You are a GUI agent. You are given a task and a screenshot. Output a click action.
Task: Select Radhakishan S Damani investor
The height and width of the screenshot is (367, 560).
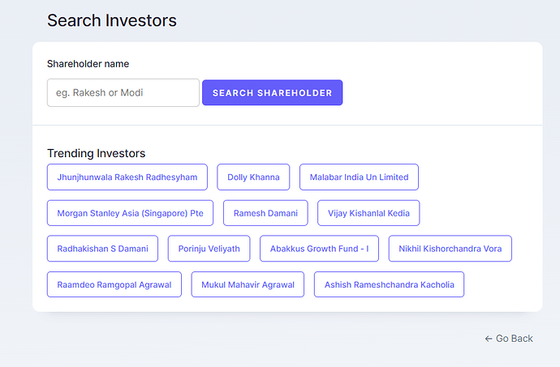[102, 249]
